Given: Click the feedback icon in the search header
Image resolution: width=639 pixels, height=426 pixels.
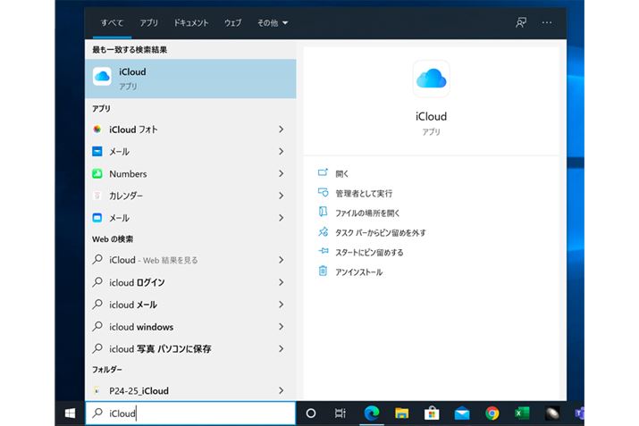Looking at the screenshot, I should (521, 22).
